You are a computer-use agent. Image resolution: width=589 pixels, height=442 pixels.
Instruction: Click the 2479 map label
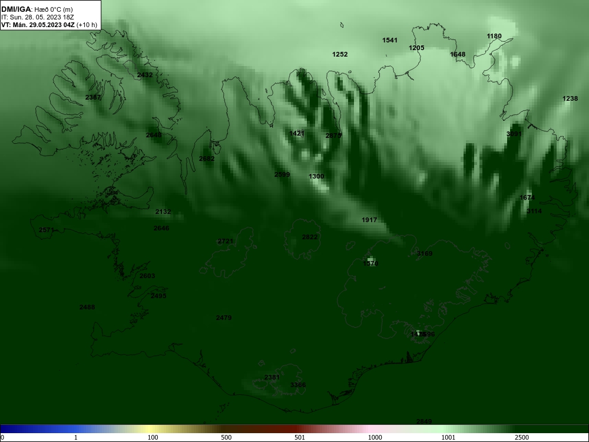tap(224, 318)
